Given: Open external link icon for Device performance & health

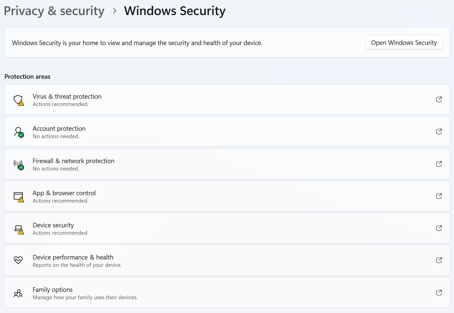Looking at the screenshot, I should [439, 260].
